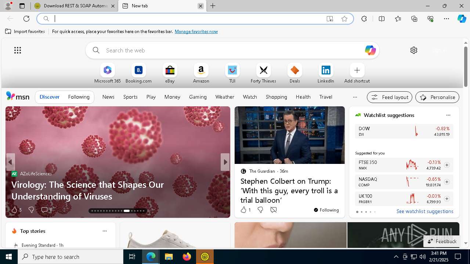Add NASDAQ to watchlist
This screenshot has height=264, width=470.
[446, 182]
